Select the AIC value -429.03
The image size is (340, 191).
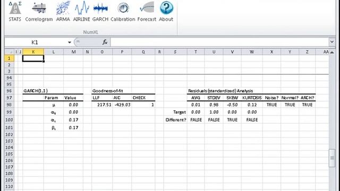[123, 105]
